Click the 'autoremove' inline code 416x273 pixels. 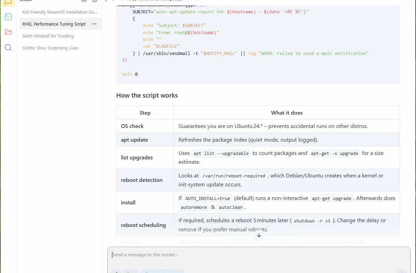[x=194, y=207]
